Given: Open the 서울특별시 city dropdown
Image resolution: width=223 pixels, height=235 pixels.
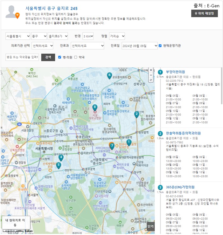Looking at the screenshot, I should click(18, 36).
